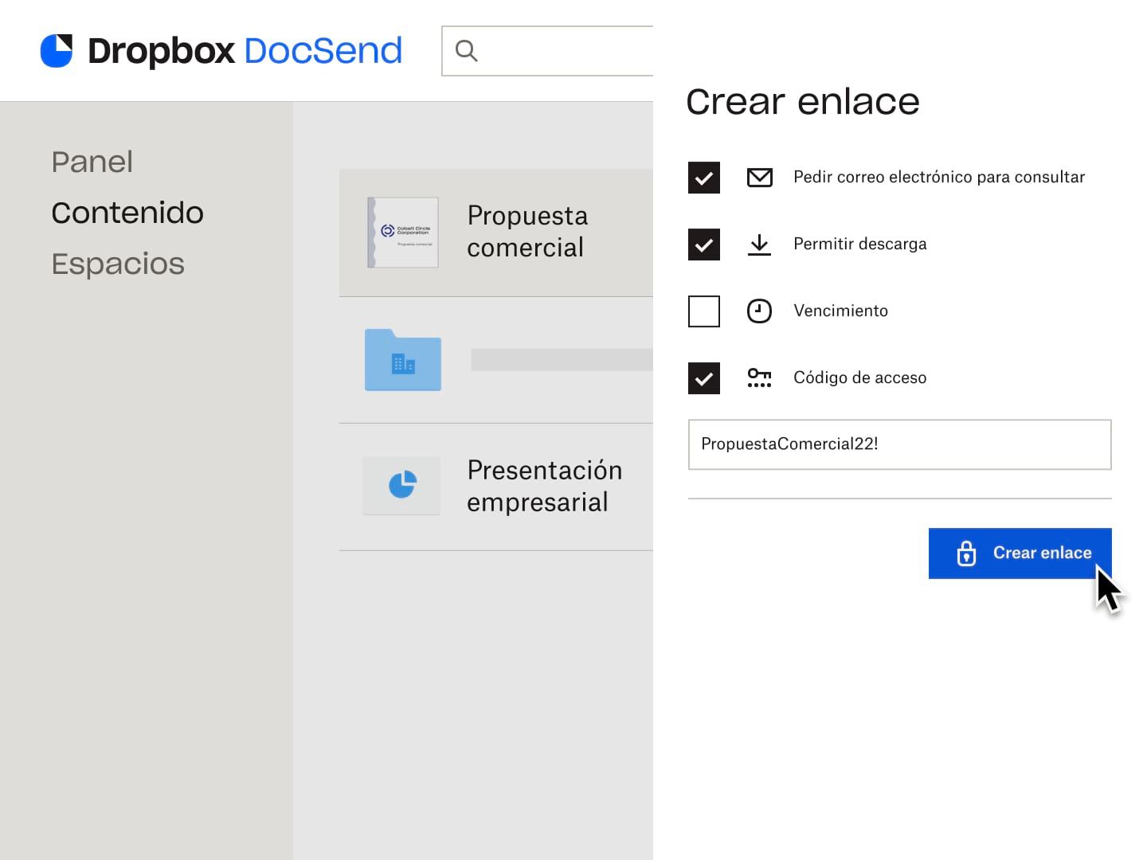Open the Propuesta comercial document thumbnail
The height and width of the screenshot is (860, 1147).
[x=403, y=233]
